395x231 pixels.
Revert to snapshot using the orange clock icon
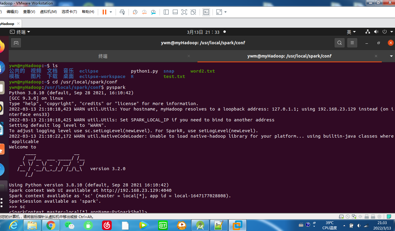[x=144, y=12]
